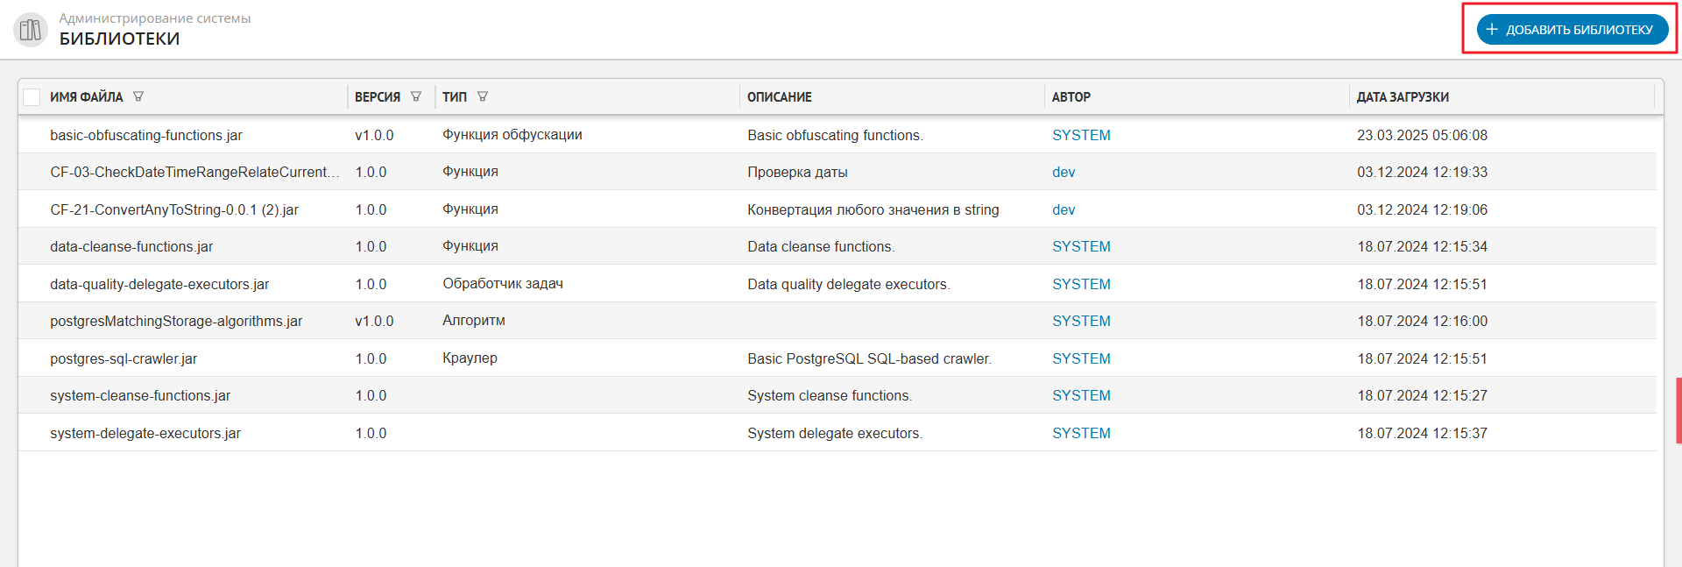Select postgres-sql-crawler.jar file row
The image size is (1682, 567).
pos(124,359)
